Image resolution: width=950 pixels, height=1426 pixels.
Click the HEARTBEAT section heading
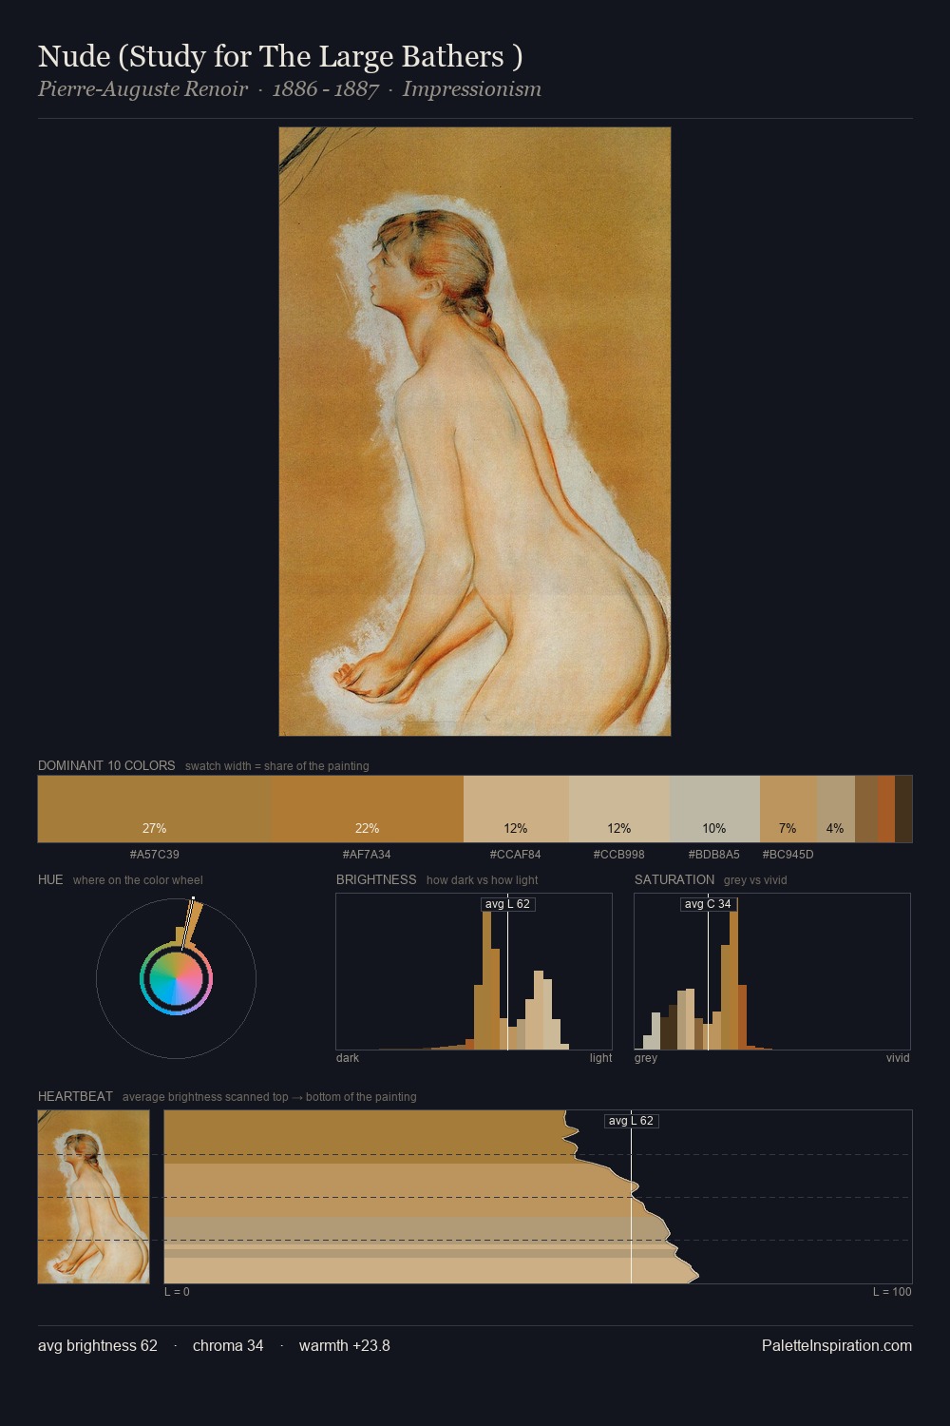pyautogui.click(x=75, y=1096)
